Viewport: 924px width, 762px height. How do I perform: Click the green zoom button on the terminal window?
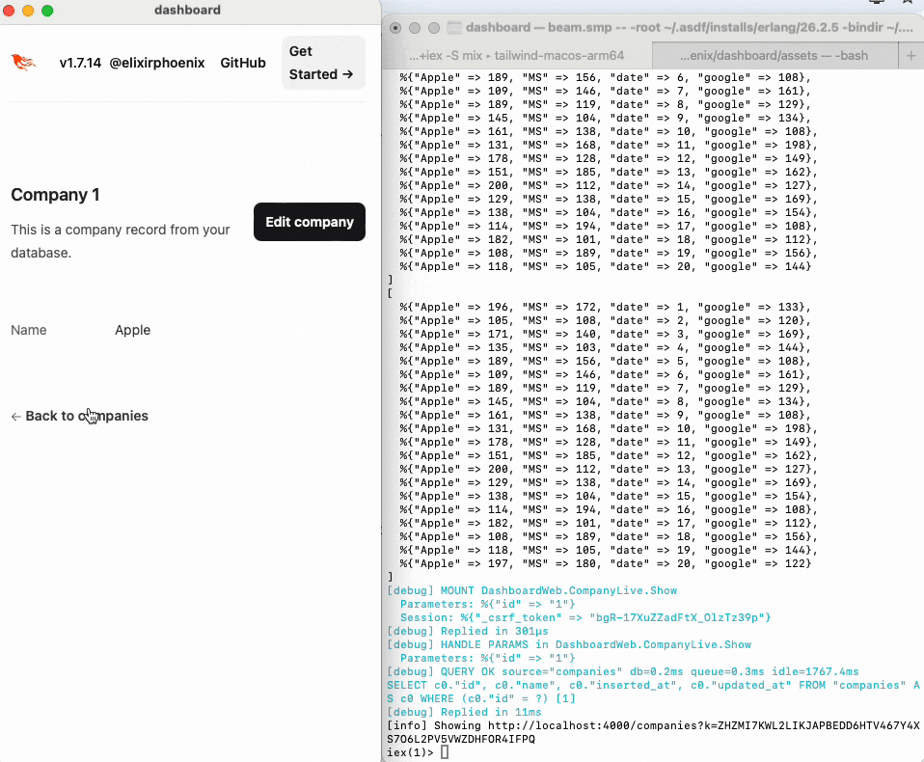point(434,28)
